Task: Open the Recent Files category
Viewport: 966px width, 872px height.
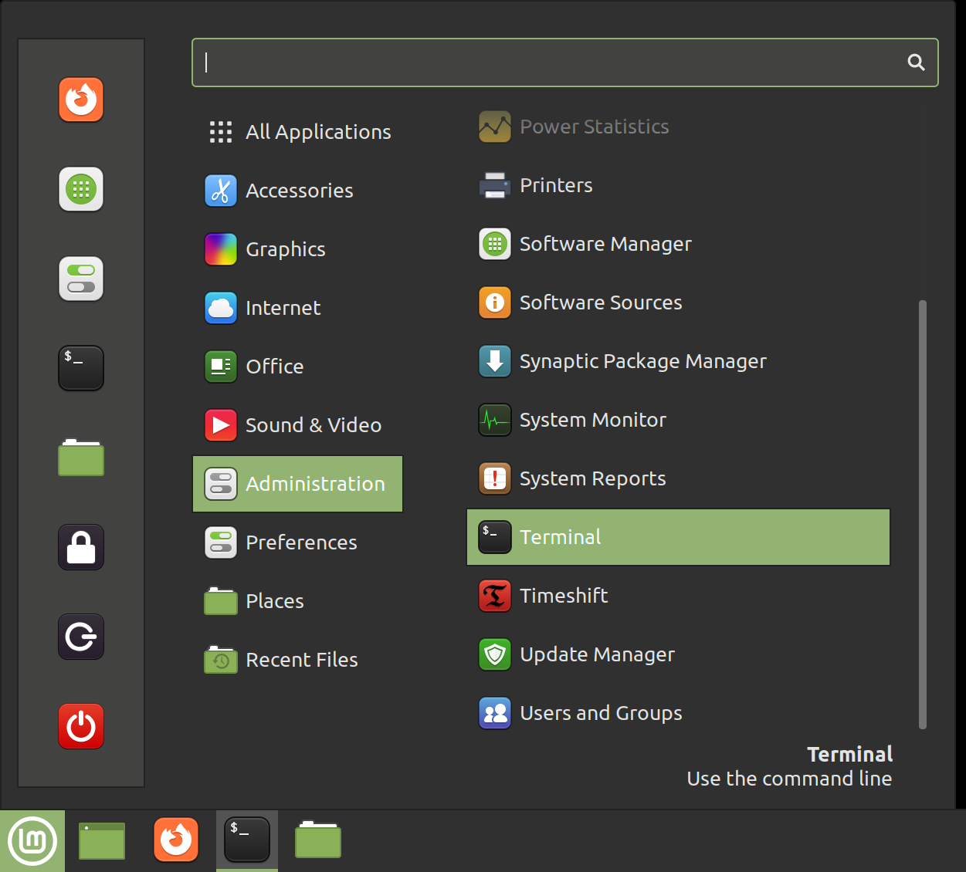Action: (298, 660)
